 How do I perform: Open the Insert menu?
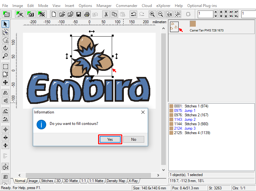point(69,6)
